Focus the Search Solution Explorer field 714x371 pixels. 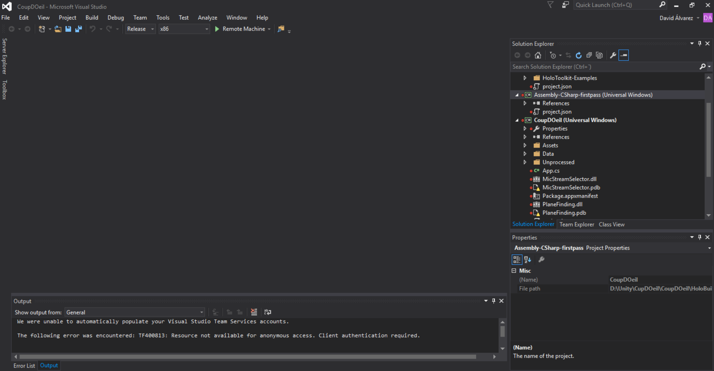coord(605,67)
